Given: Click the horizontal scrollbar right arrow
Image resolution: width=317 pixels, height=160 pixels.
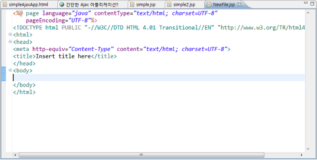Looking at the screenshot, I should [302, 155].
